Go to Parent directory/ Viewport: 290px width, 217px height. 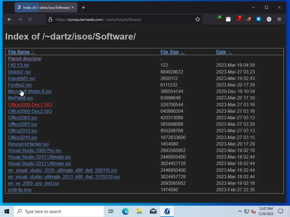(x=25, y=59)
